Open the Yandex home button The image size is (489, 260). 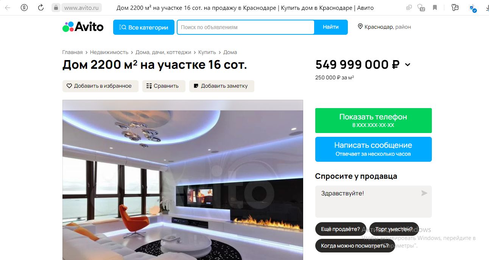[24, 8]
